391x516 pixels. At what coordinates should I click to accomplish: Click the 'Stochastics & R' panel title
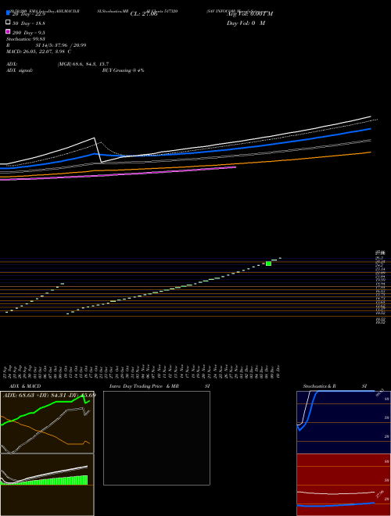pyautogui.click(x=319, y=386)
